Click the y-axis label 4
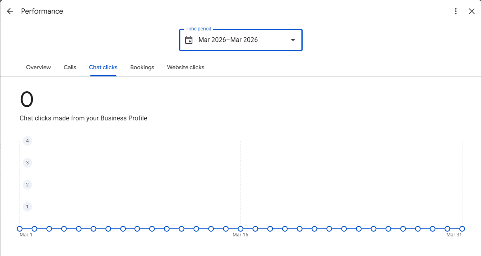The height and width of the screenshot is (256, 481). 27,141
